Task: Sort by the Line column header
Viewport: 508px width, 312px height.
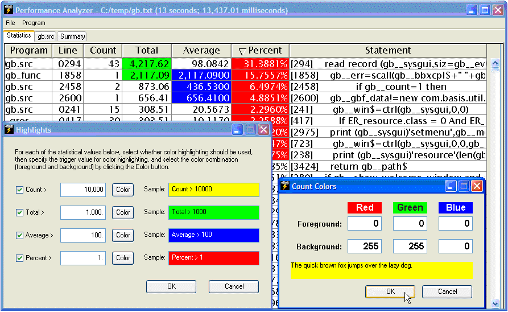Action: pos(68,51)
